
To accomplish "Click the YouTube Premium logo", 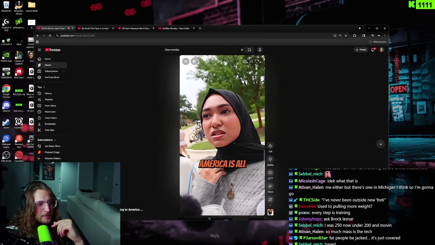I will [53, 50].
